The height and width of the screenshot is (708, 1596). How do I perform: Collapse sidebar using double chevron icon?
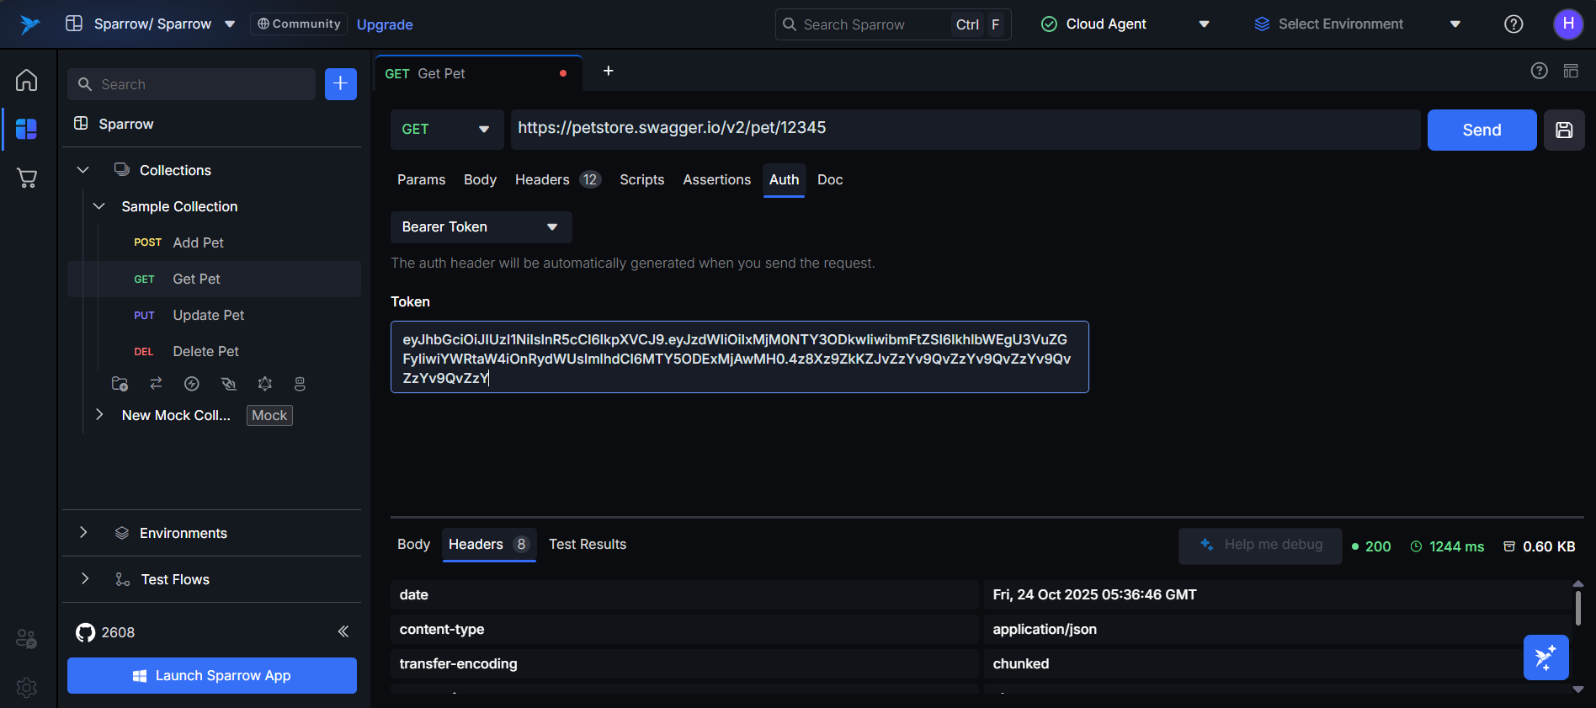coord(343,631)
